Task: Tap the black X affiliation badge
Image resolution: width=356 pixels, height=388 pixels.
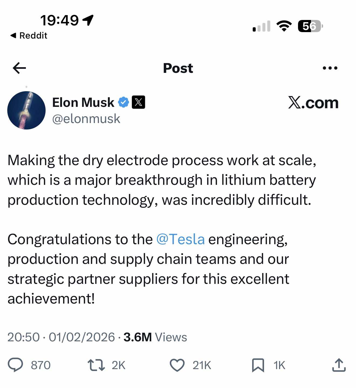Action: [138, 103]
